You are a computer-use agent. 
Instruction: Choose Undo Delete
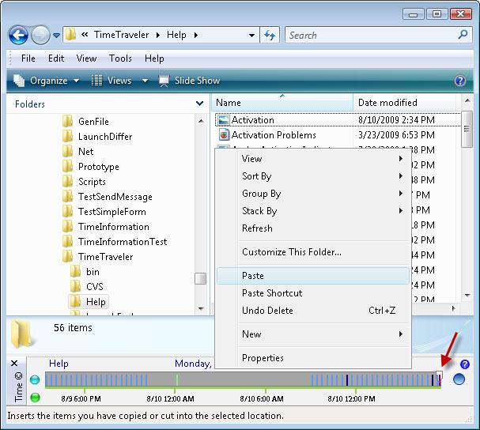coord(313,311)
